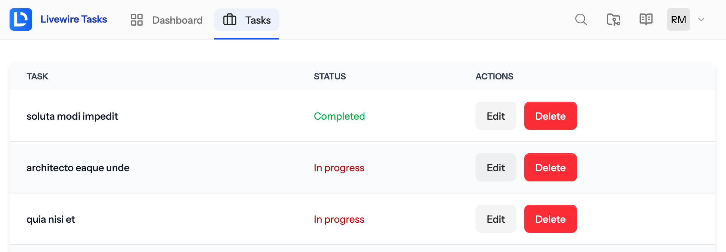Click the folder cursor icon in header
The image size is (726, 252).
click(x=613, y=19)
